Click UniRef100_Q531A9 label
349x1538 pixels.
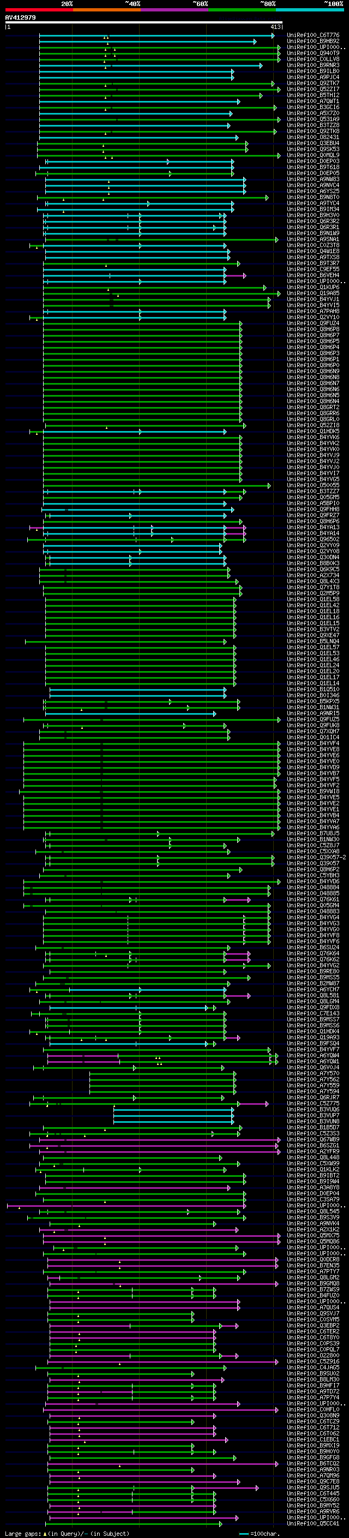tap(313, 119)
